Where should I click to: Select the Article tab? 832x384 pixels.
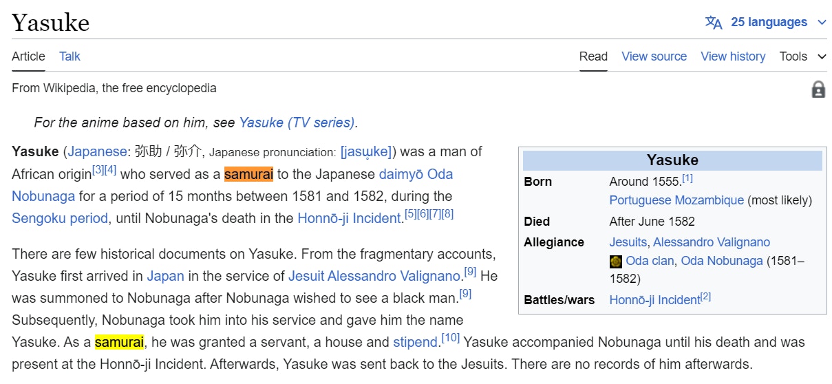pyautogui.click(x=28, y=56)
